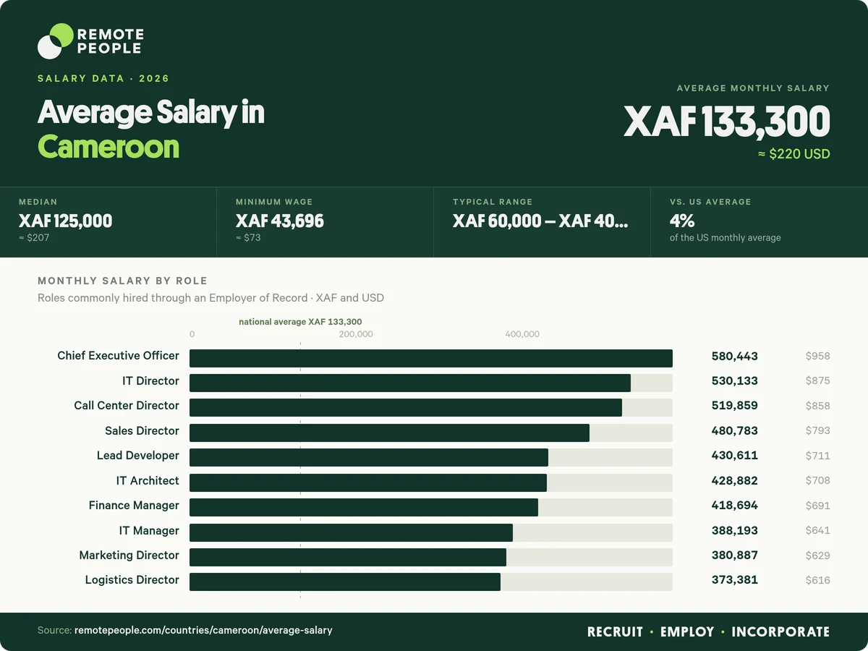Click the '480,783' salary value
The height and width of the screenshot is (651, 868).
[735, 430]
